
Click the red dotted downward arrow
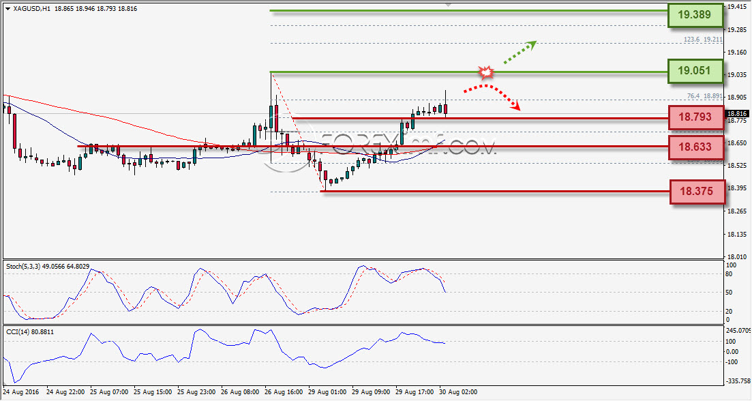[x=492, y=97]
